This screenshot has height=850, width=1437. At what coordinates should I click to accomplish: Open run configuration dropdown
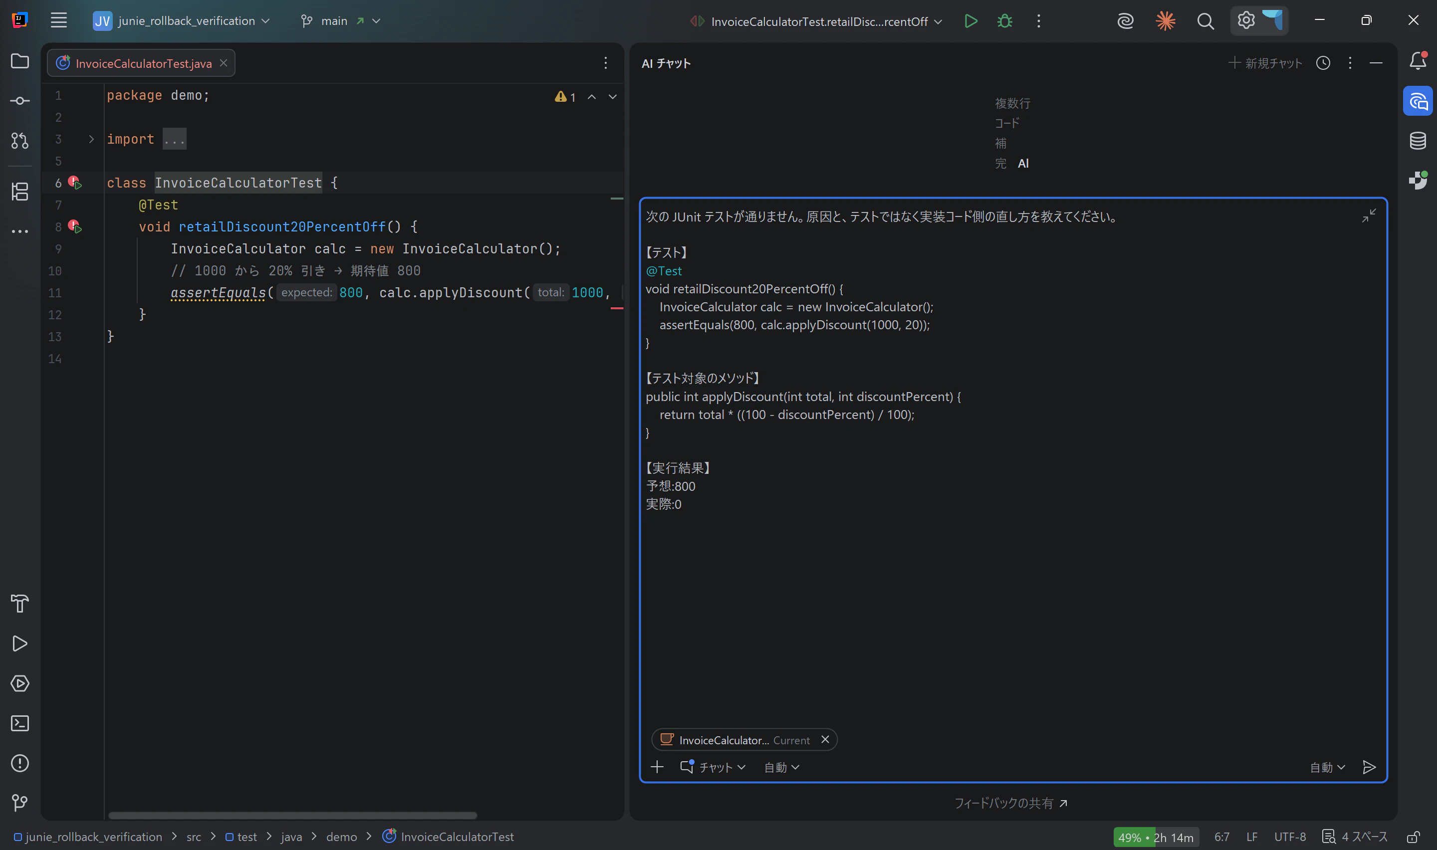click(x=816, y=22)
